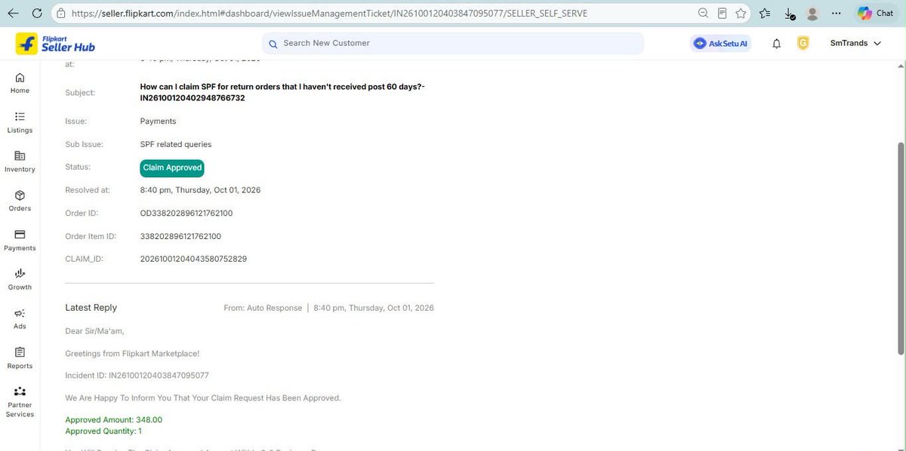This screenshot has height=451, width=906.
Task: Click the page vertical scrollbar thumb
Action: (901, 249)
